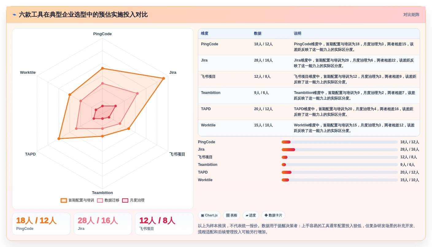432x247 pixels.
Task: Click the Teambition axis label on the radar chart
Action: 102,193
